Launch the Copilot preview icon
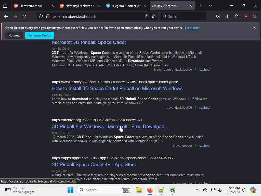 pyautogui.click(x=253, y=190)
